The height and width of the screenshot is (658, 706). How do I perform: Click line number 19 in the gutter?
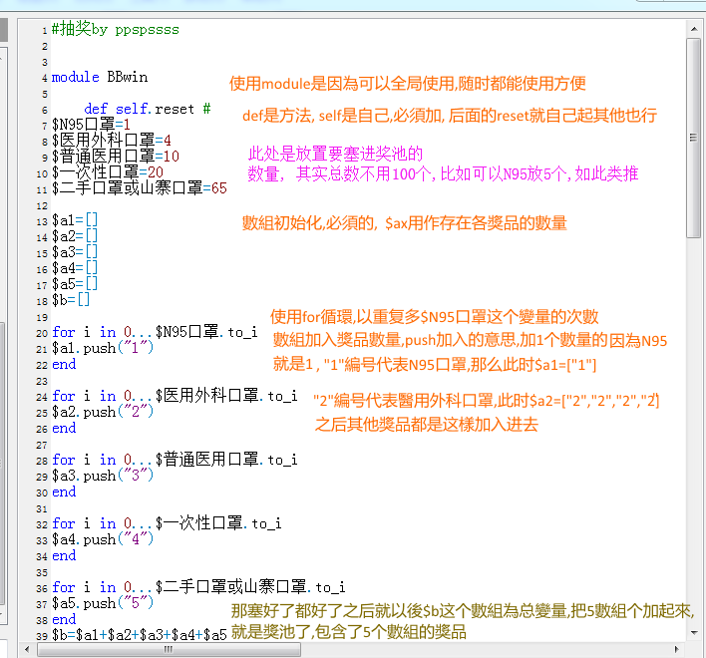(42, 318)
